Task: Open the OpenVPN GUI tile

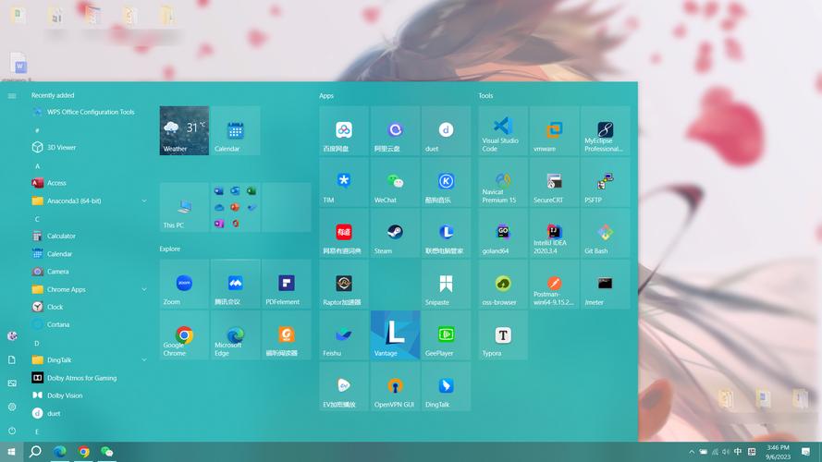Action: click(x=395, y=386)
